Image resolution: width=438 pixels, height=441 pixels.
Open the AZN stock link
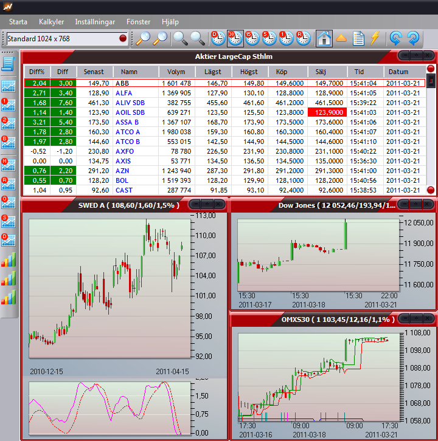(122, 171)
